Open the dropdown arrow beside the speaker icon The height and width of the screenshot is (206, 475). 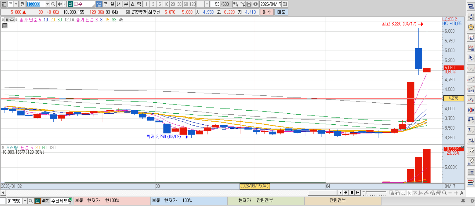[x=65, y=4]
